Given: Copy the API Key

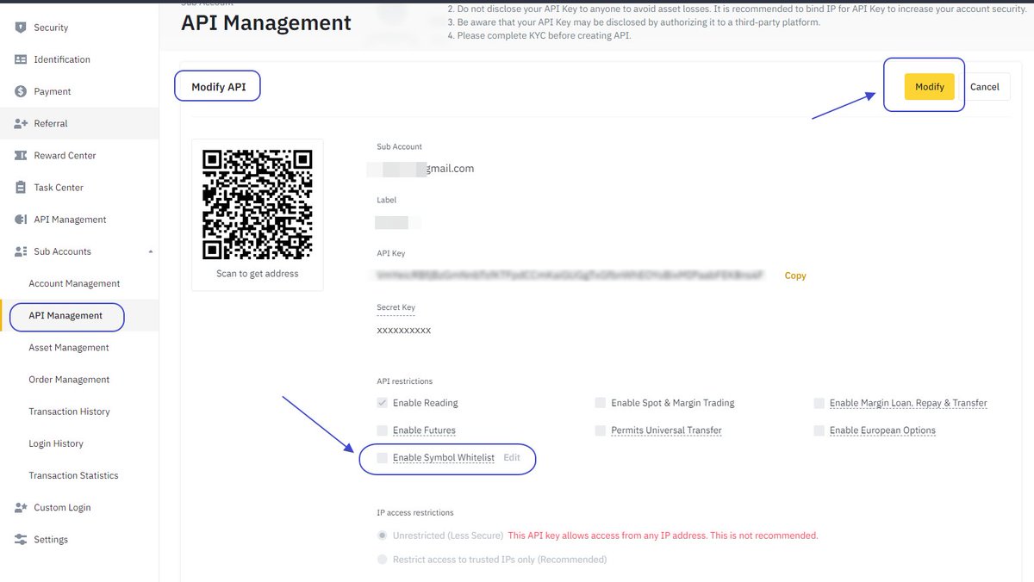Looking at the screenshot, I should pos(795,276).
